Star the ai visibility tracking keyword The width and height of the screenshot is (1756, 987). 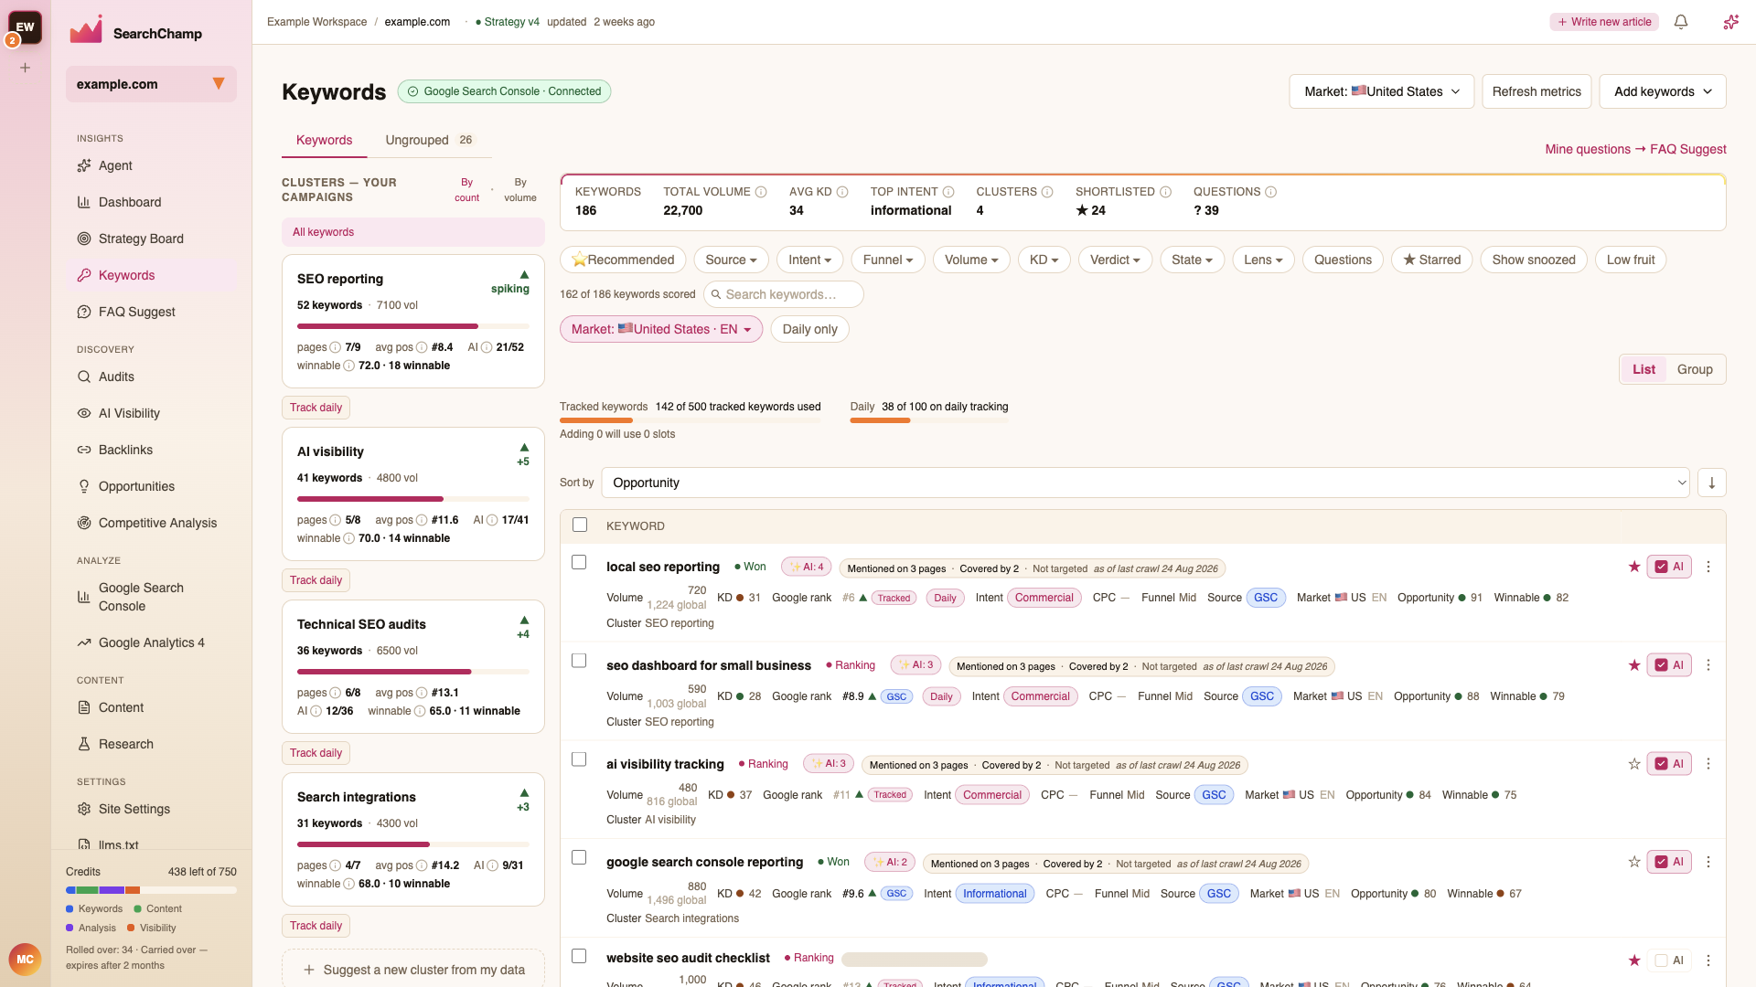tap(1634, 764)
